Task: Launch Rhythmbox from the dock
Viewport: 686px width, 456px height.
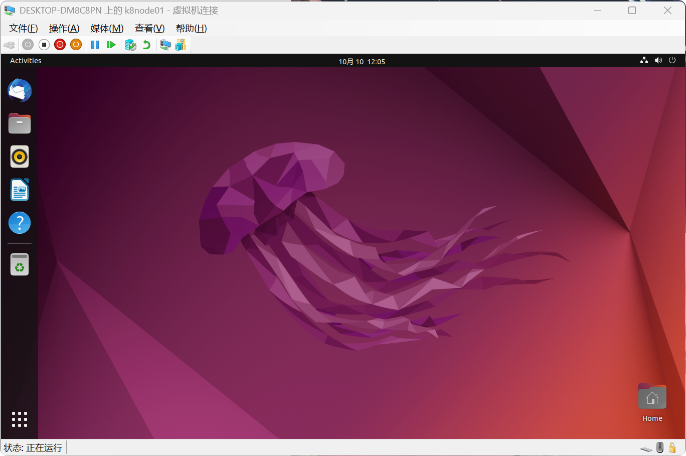Action: point(20,157)
